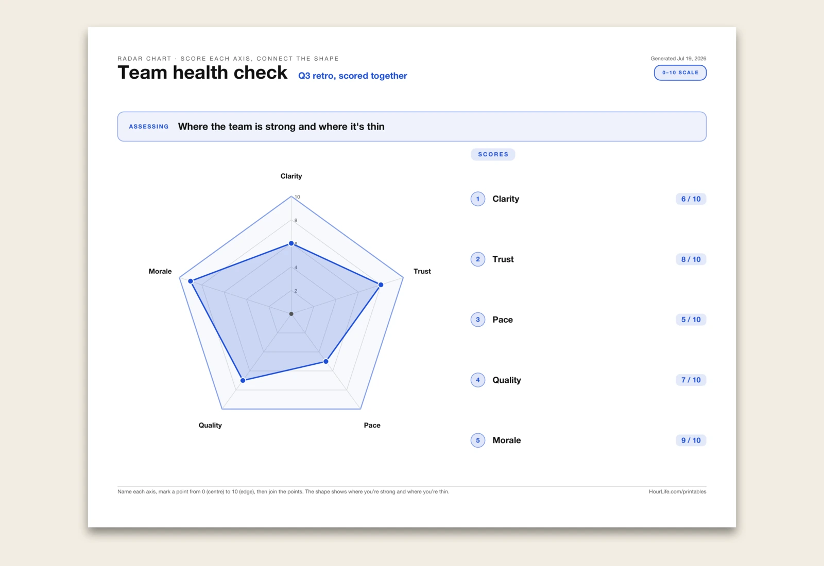Click the footer instruction 'Name each axis, mark a point'
Viewport: 824px width, 566px height.
283,492
